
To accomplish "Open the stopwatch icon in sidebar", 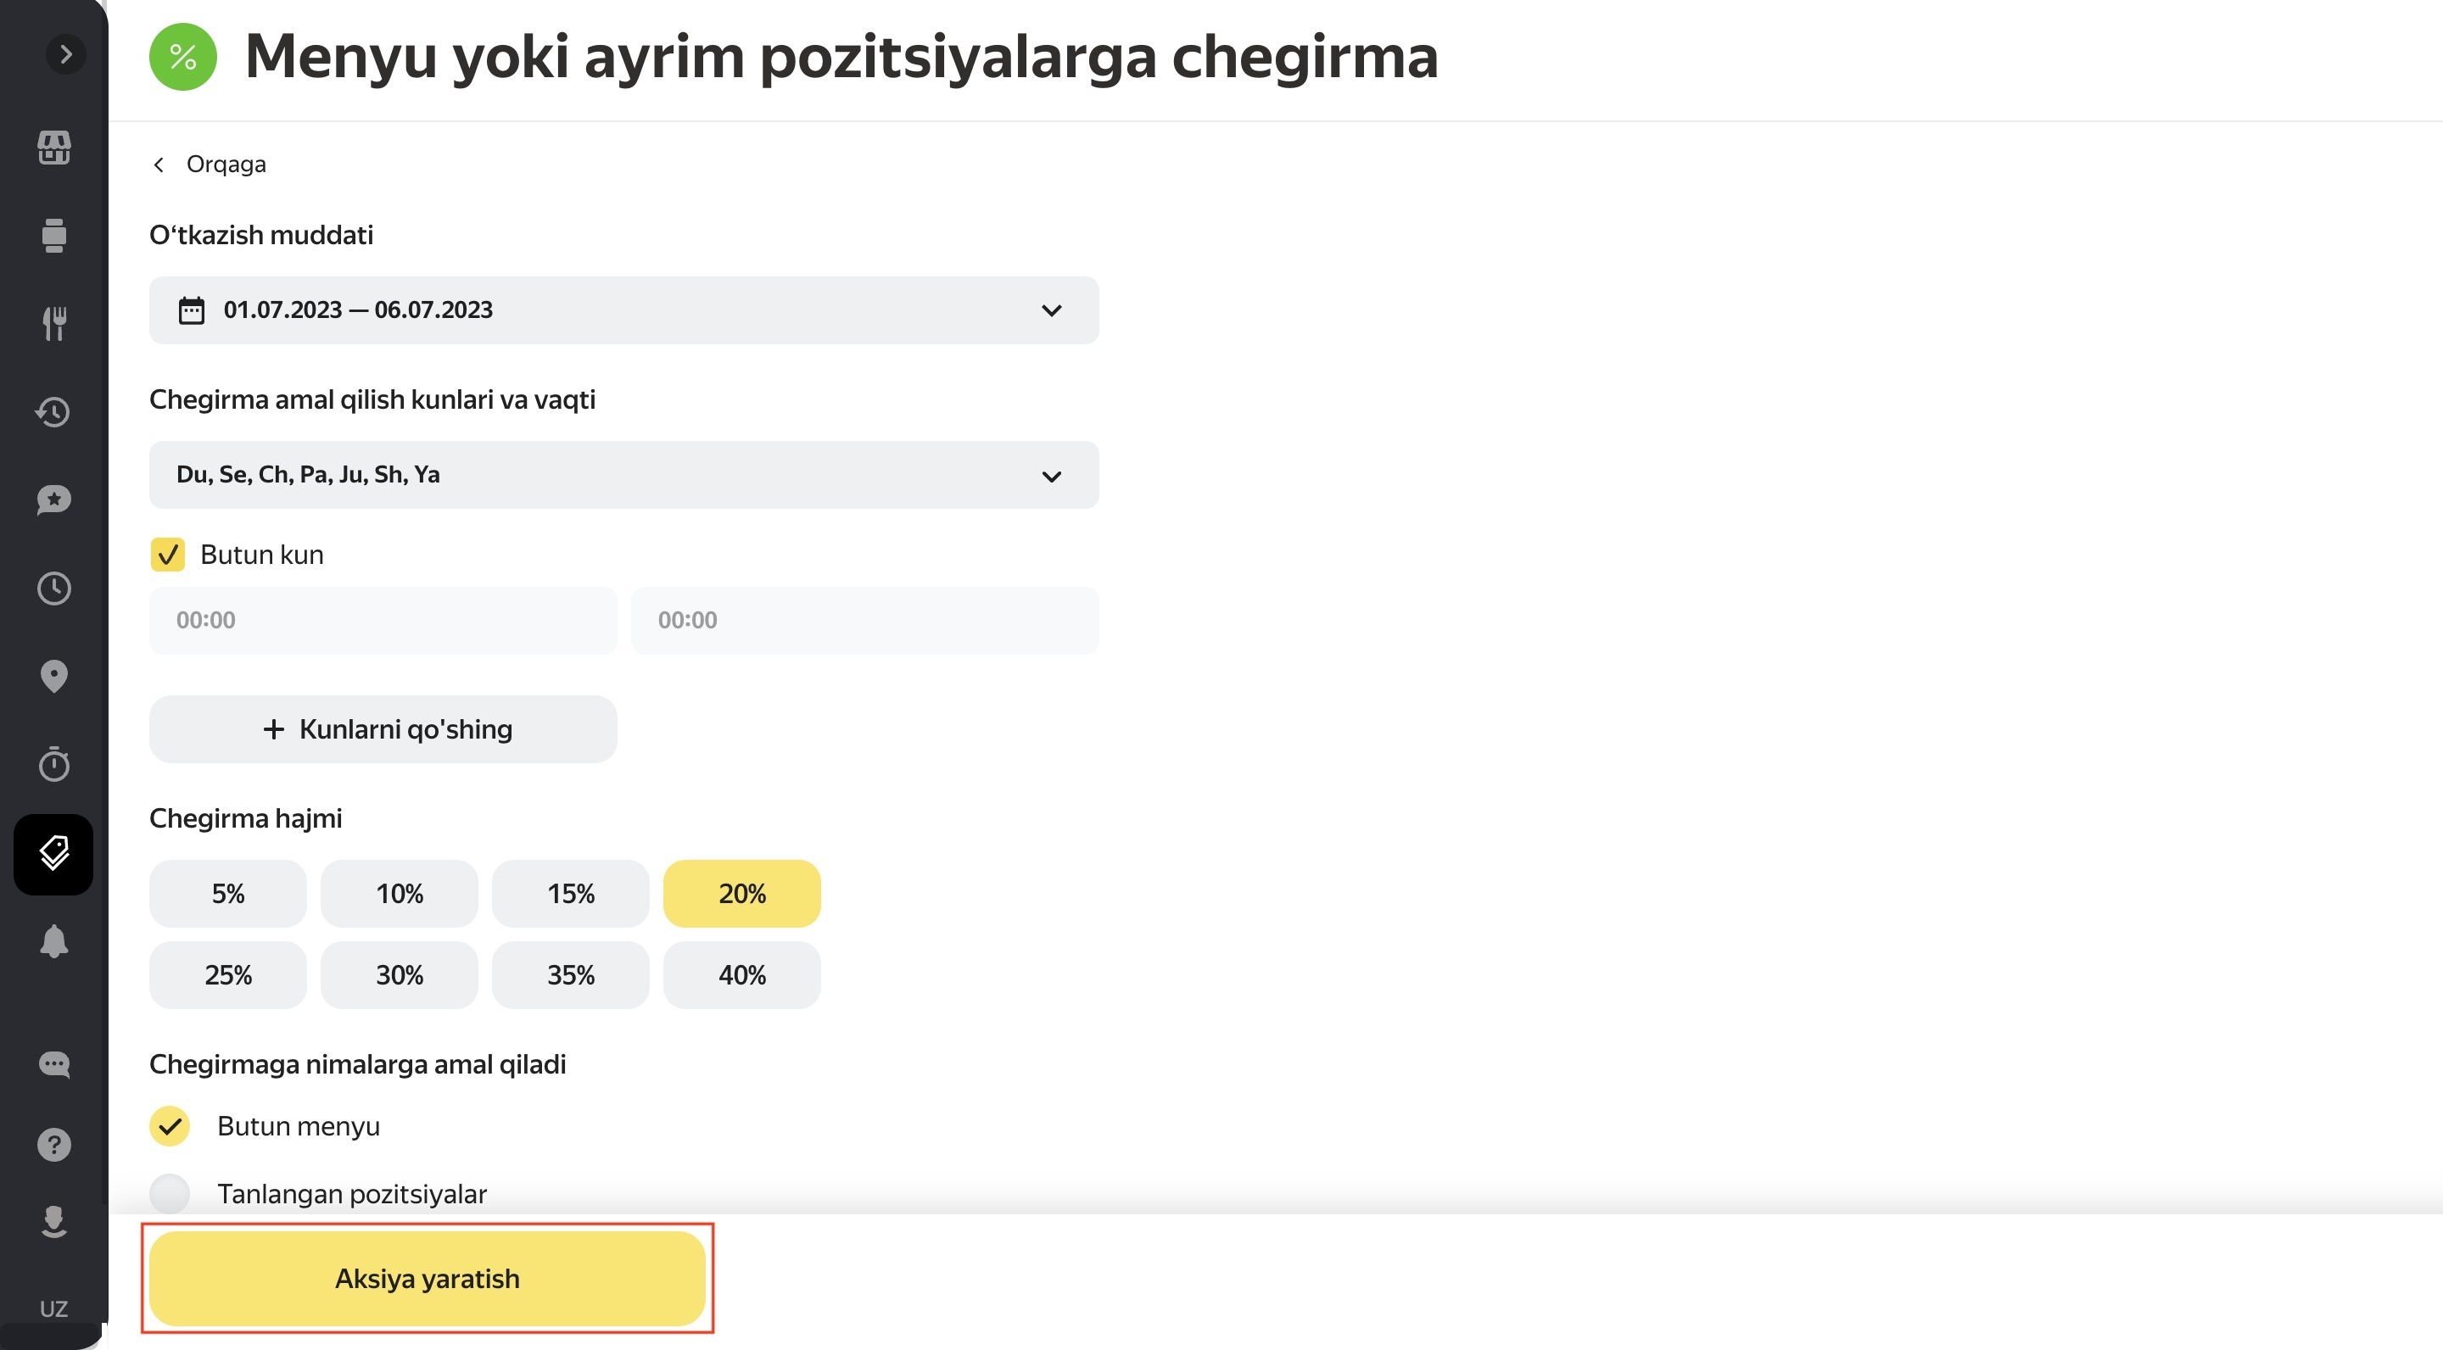I will click(x=54, y=764).
